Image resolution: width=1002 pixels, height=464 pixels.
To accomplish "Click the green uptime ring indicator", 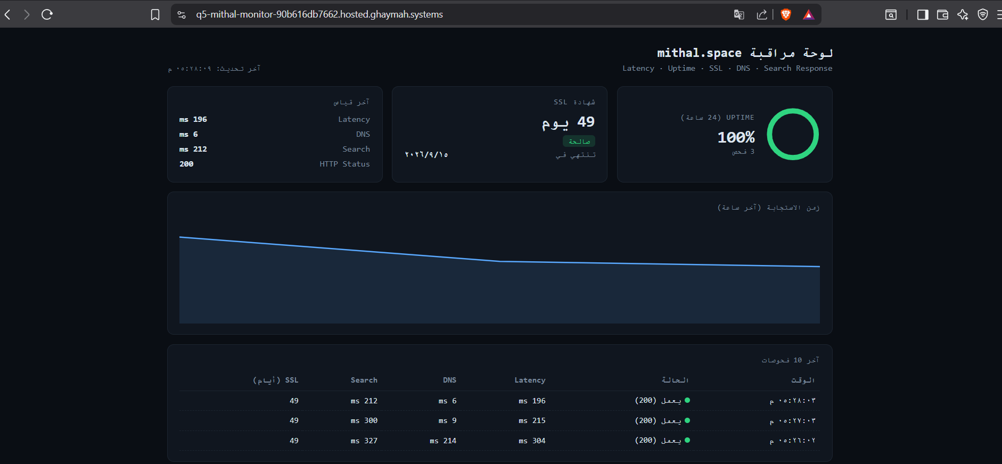I will [x=793, y=134].
